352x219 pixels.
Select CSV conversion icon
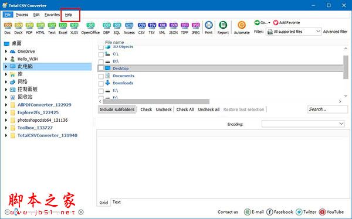click(141, 25)
